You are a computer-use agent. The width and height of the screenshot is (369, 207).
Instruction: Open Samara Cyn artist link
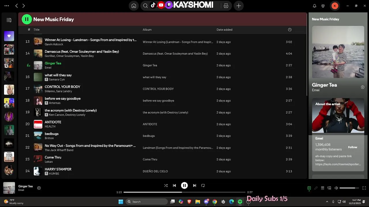pos(57,79)
